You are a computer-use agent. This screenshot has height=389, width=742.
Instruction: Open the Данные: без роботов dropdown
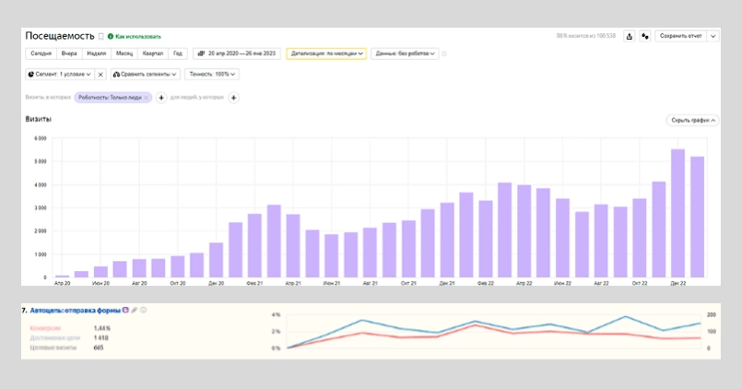(x=406, y=53)
